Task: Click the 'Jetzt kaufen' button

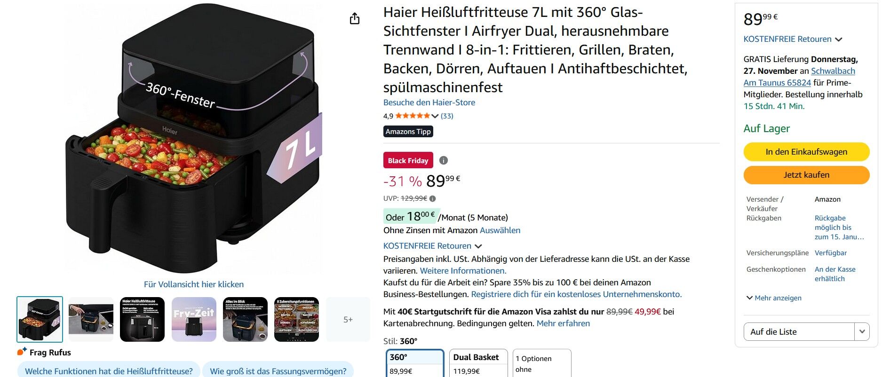Action: point(806,175)
